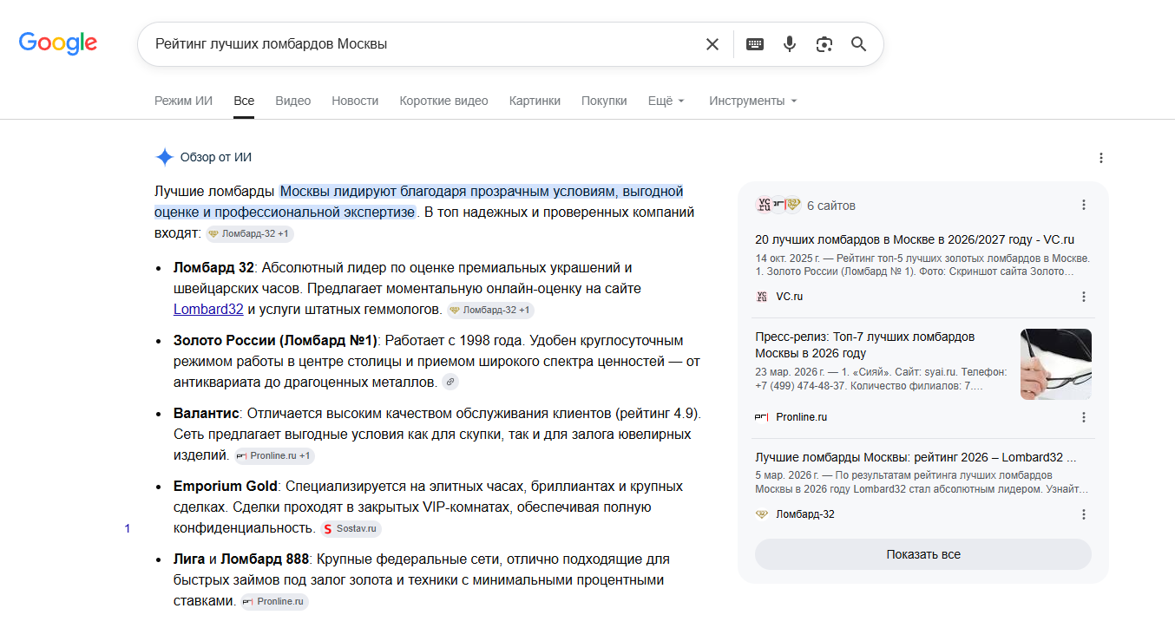This screenshot has height=628, width=1175.
Task: Click the site favicons next to '6 сайтов'
Action: (778, 205)
